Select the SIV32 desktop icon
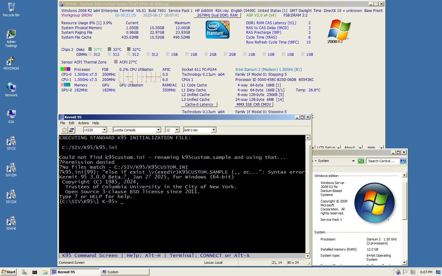 coord(11,143)
